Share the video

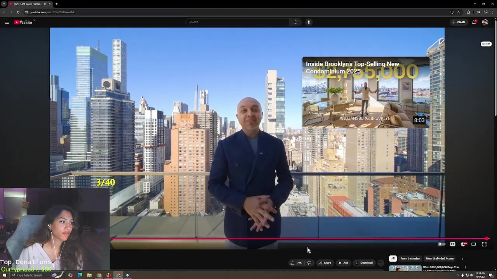(325, 263)
